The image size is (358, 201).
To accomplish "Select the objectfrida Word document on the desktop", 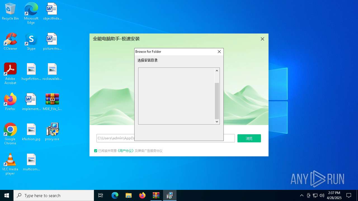I will [x=52, y=11].
